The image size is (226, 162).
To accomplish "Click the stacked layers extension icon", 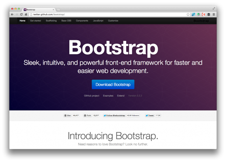I will [209, 14].
